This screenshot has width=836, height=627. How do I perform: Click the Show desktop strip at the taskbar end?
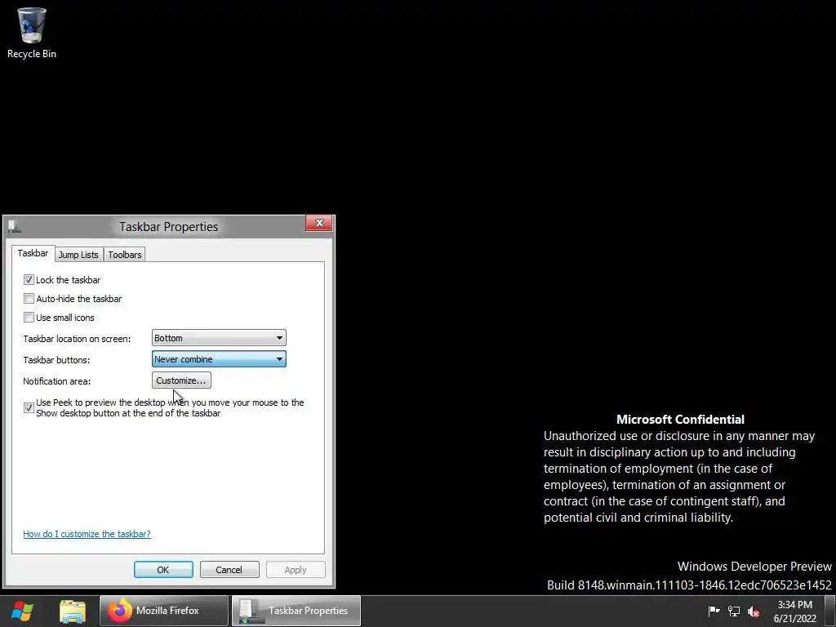click(830, 611)
